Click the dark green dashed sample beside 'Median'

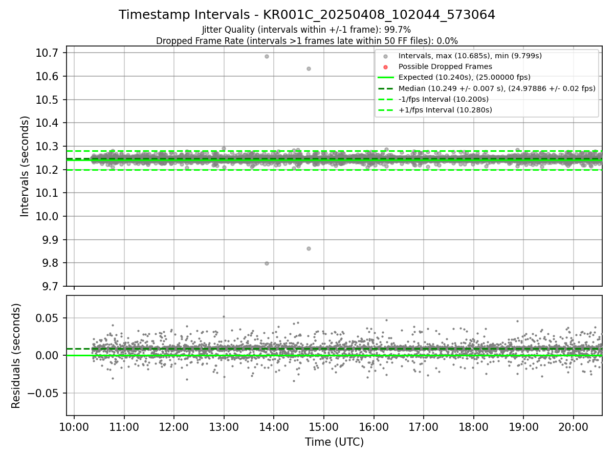click(x=386, y=88)
